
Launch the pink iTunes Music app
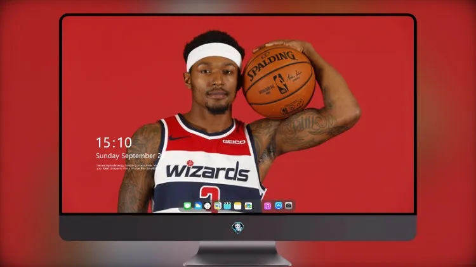pos(267,206)
